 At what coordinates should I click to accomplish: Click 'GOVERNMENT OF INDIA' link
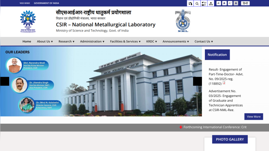[x=46, y=3]
